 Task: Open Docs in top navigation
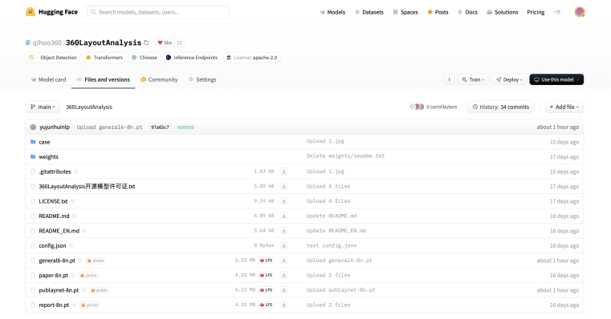pos(467,12)
